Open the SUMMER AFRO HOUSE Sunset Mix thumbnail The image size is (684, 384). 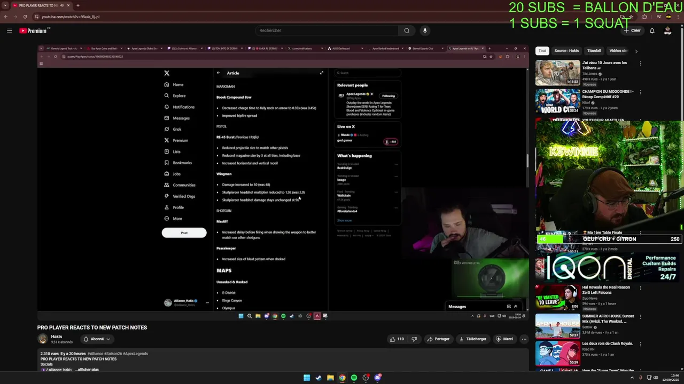558,326
